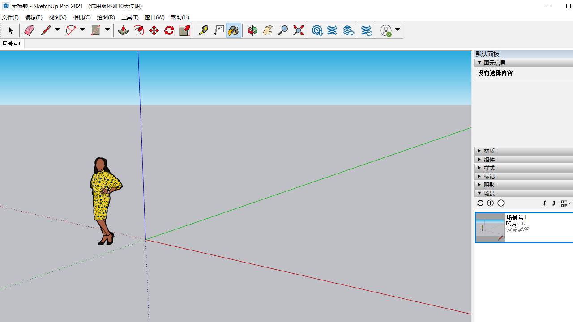The width and height of the screenshot is (573, 322).
Task: Choose the Push/Pull tool
Action: (x=123, y=30)
